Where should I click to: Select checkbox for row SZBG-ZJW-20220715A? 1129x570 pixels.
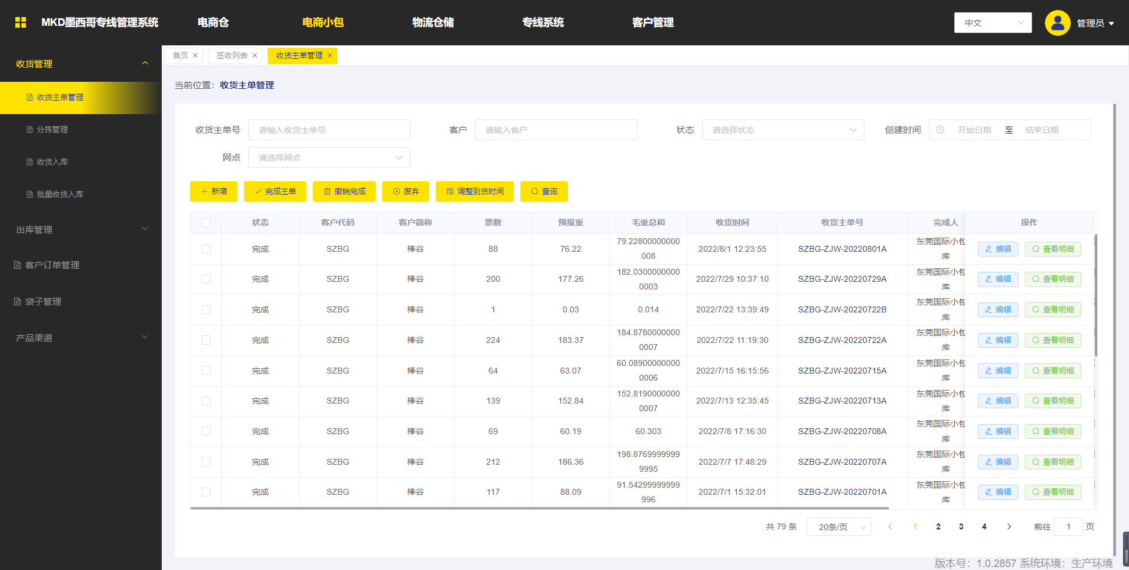coord(206,371)
